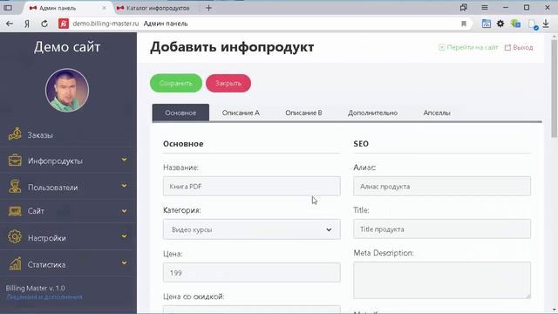Bookmark the page with the bookmark icon
558x314 pixels.
[x=463, y=24]
